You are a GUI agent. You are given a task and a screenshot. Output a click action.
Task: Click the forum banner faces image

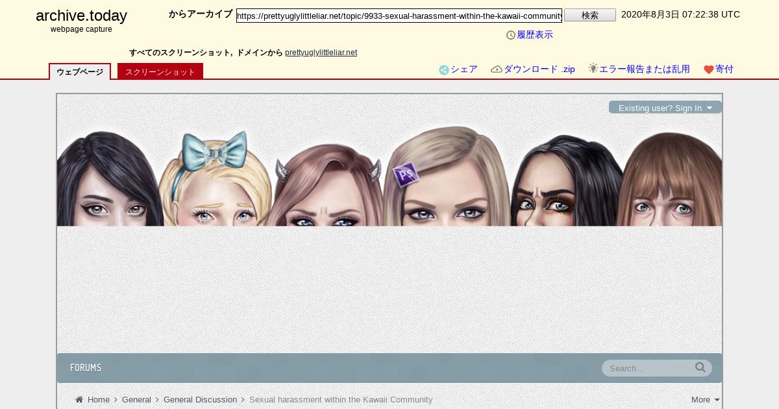click(389, 175)
